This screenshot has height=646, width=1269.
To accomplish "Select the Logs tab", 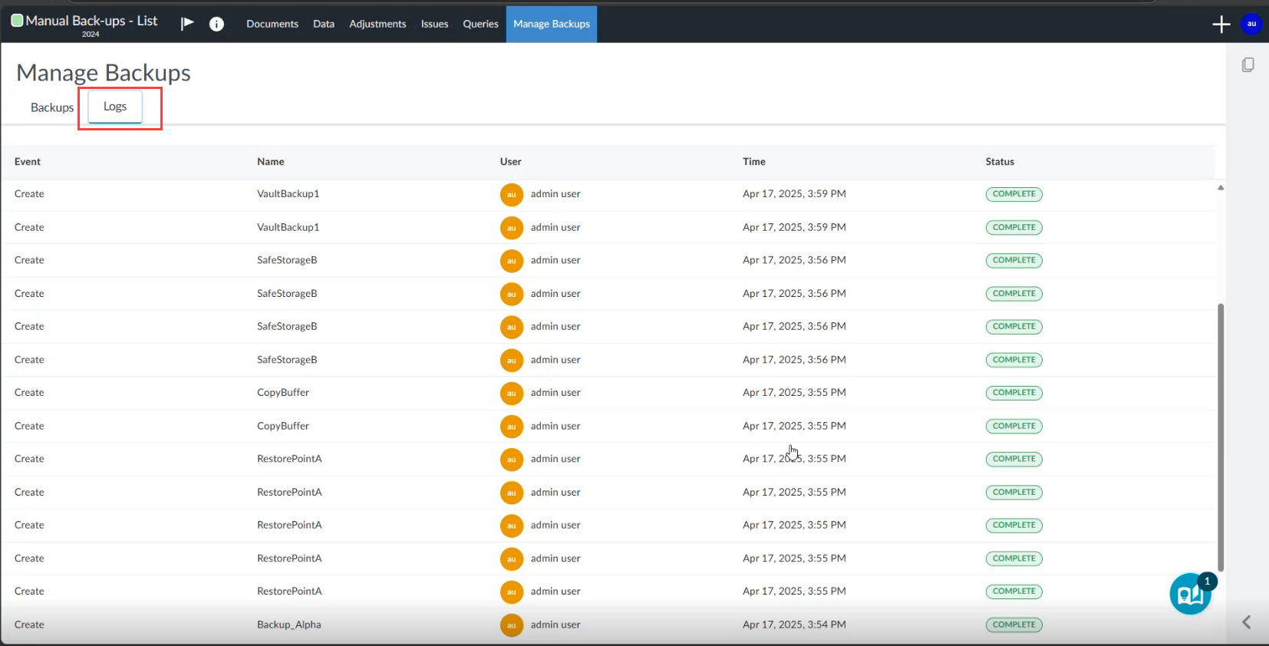I will (115, 107).
